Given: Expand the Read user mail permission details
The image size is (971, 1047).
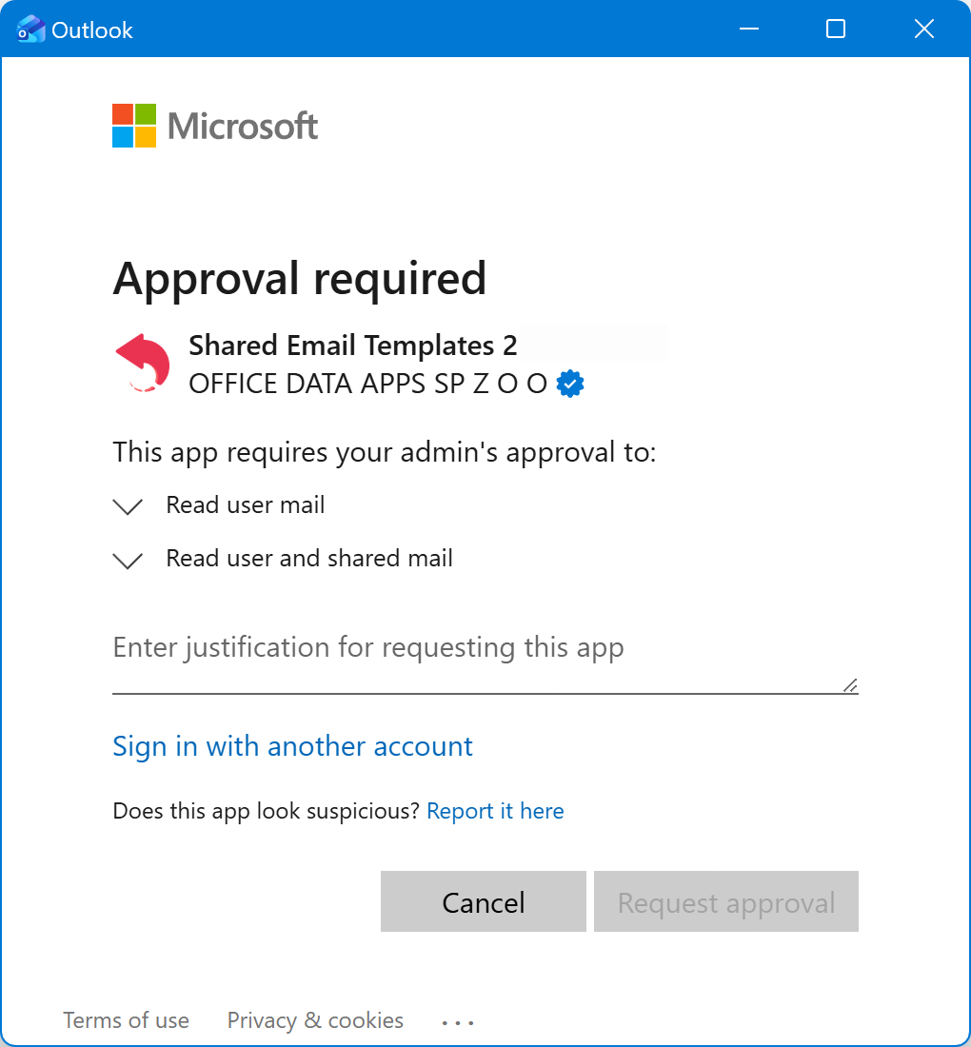Looking at the screenshot, I should 127,505.
